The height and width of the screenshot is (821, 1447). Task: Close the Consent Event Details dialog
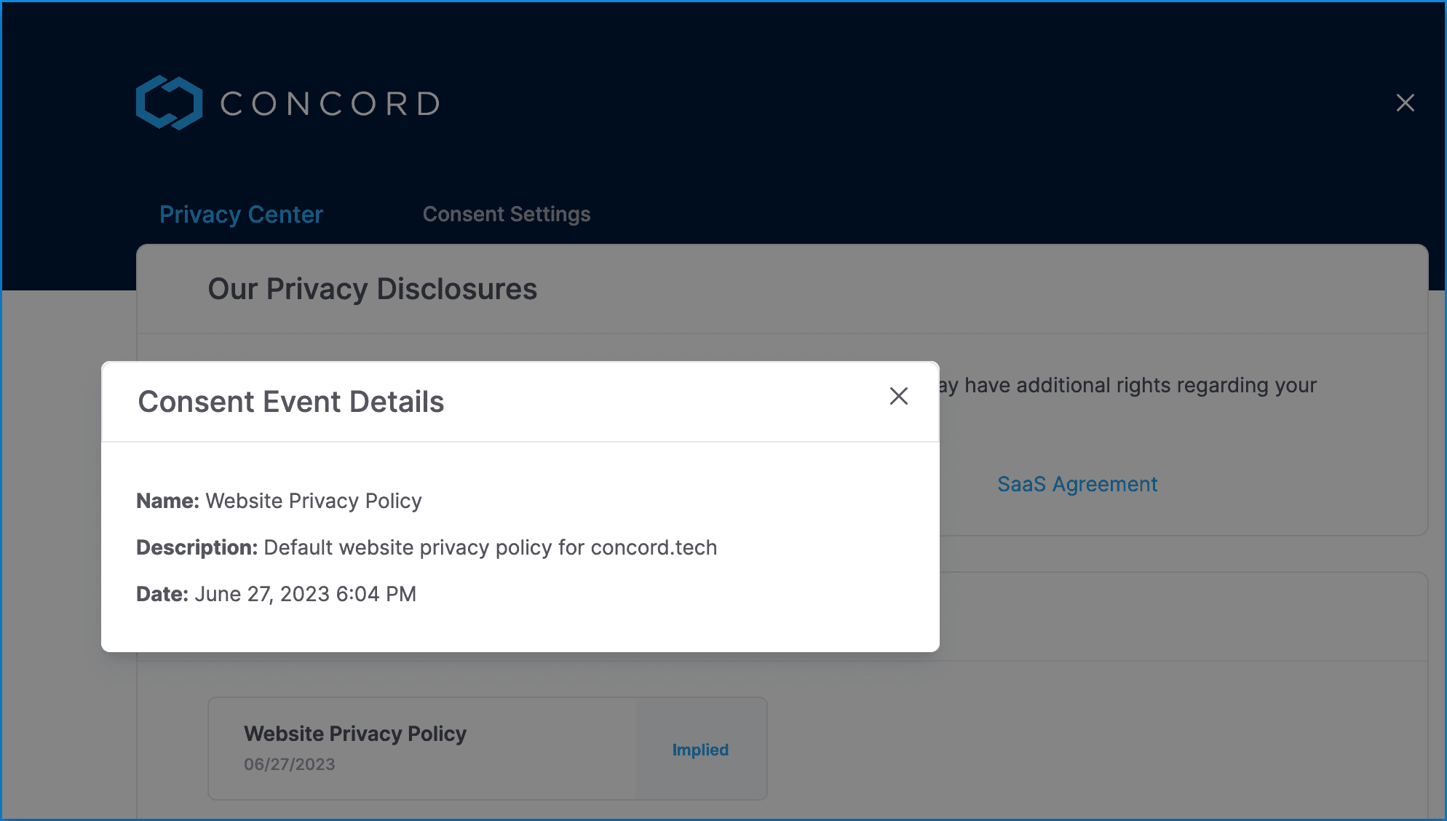899,396
